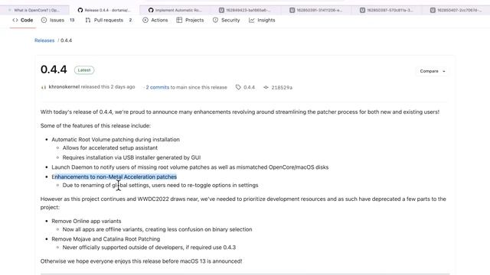Image resolution: width=490 pixels, height=275 pixels.
Task: Open the Insights tab
Action: (262, 20)
